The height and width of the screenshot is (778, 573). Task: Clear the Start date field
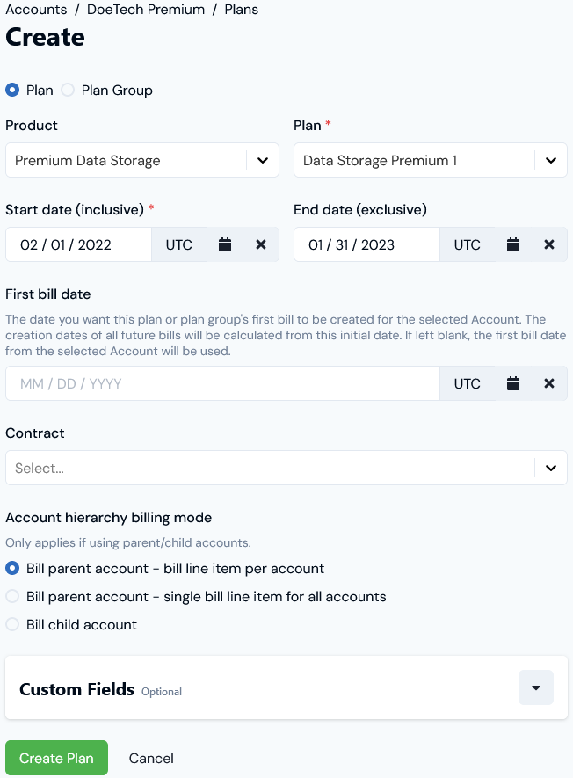click(261, 244)
